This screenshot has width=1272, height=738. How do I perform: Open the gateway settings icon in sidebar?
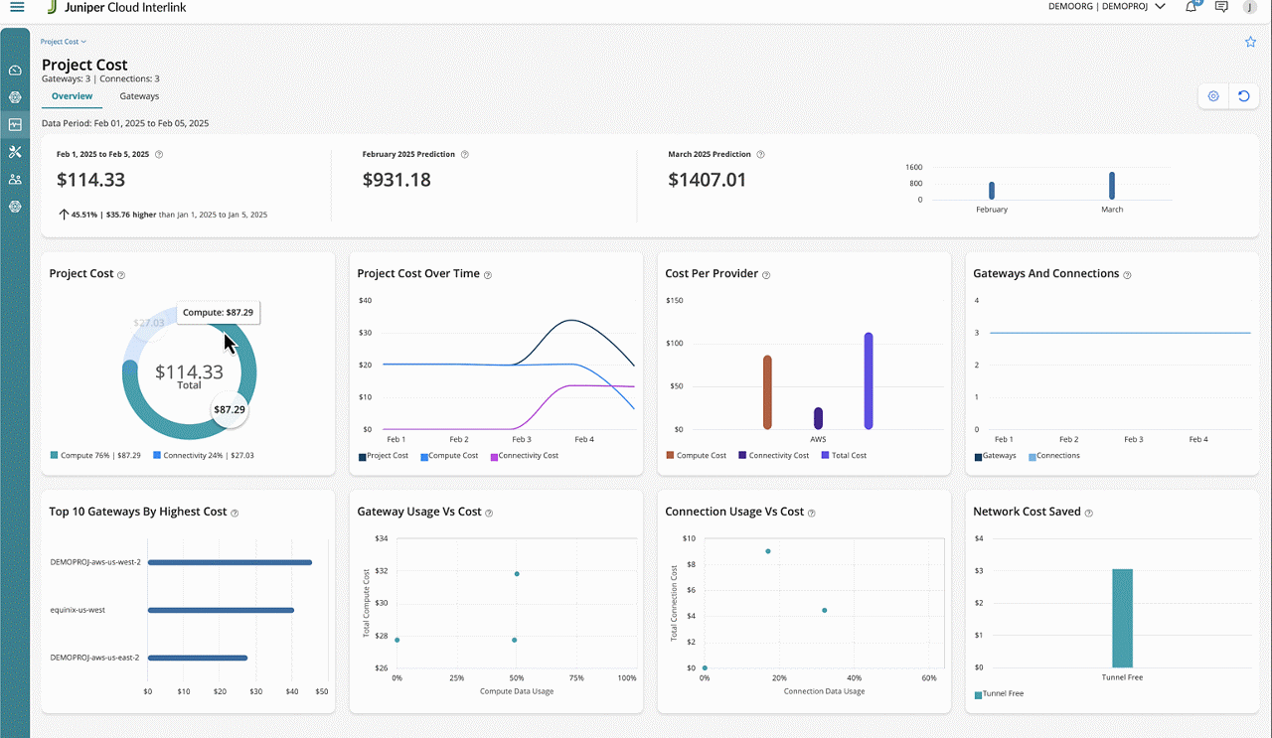(x=14, y=207)
